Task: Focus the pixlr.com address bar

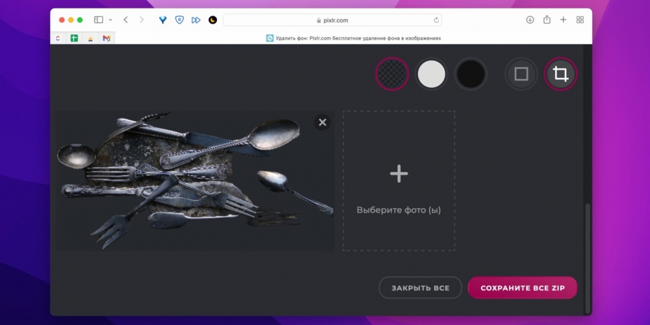Action: pos(332,20)
